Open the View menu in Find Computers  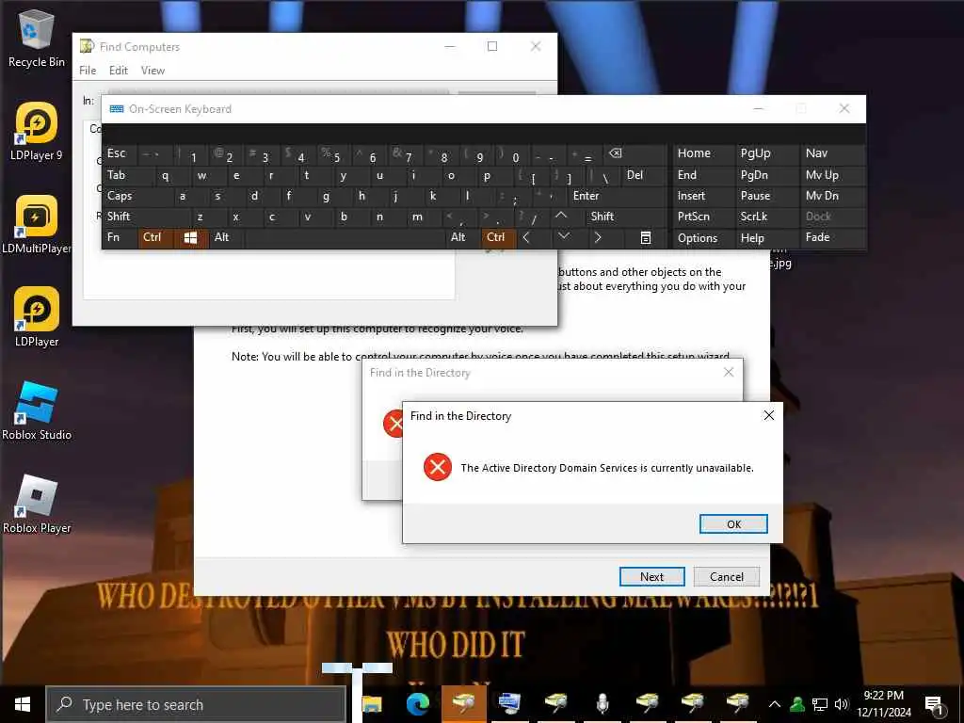(153, 70)
